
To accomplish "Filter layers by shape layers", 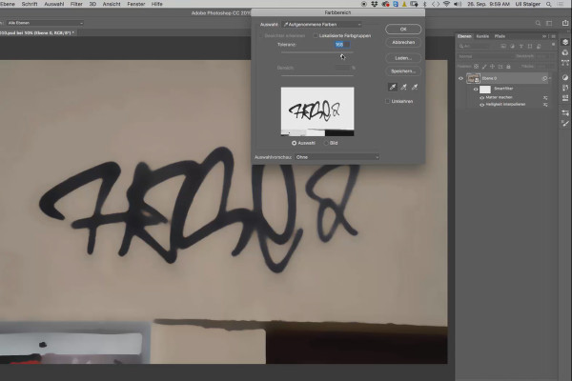I will coord(530,47).
